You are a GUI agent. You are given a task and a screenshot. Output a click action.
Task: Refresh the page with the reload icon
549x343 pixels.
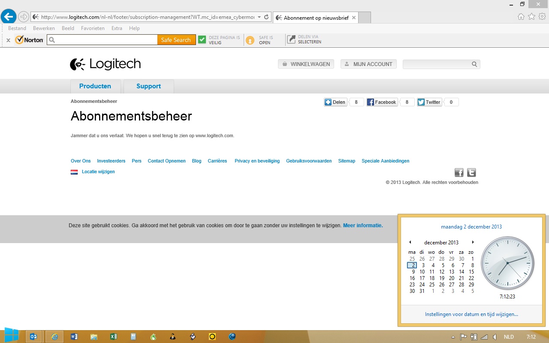(266, 17)
